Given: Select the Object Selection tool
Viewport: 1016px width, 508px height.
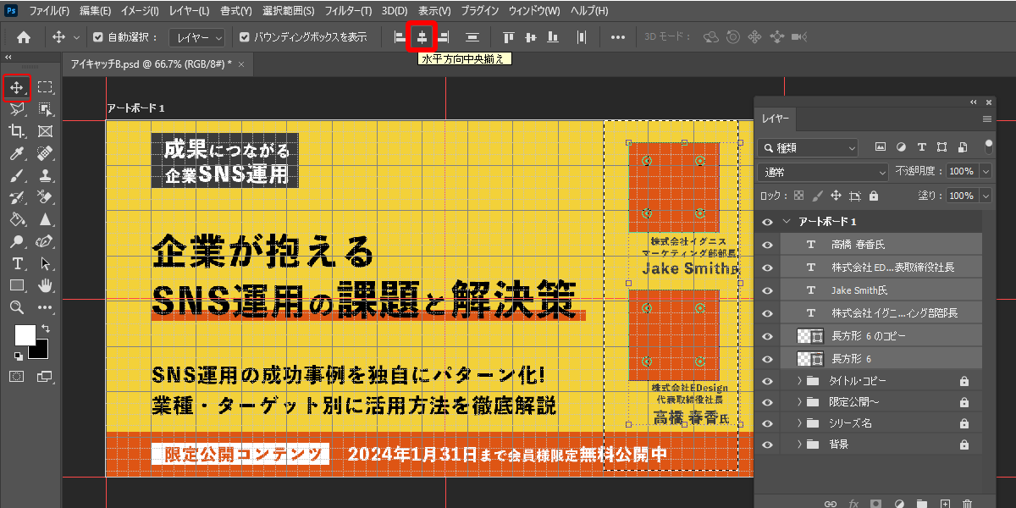Looking at the screenshot, I should pyautogui.click(x=46, y=109).
